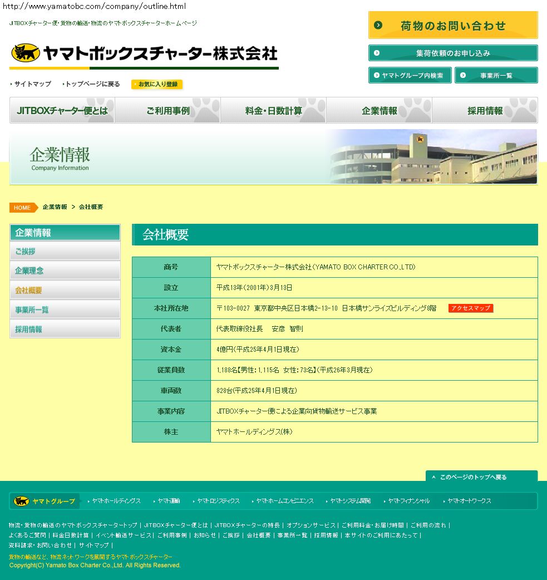Select 会社概要 in the sidebar menu
Image resolution: width=547 pixels, height=580 pixels.
(x=65, y=291)
